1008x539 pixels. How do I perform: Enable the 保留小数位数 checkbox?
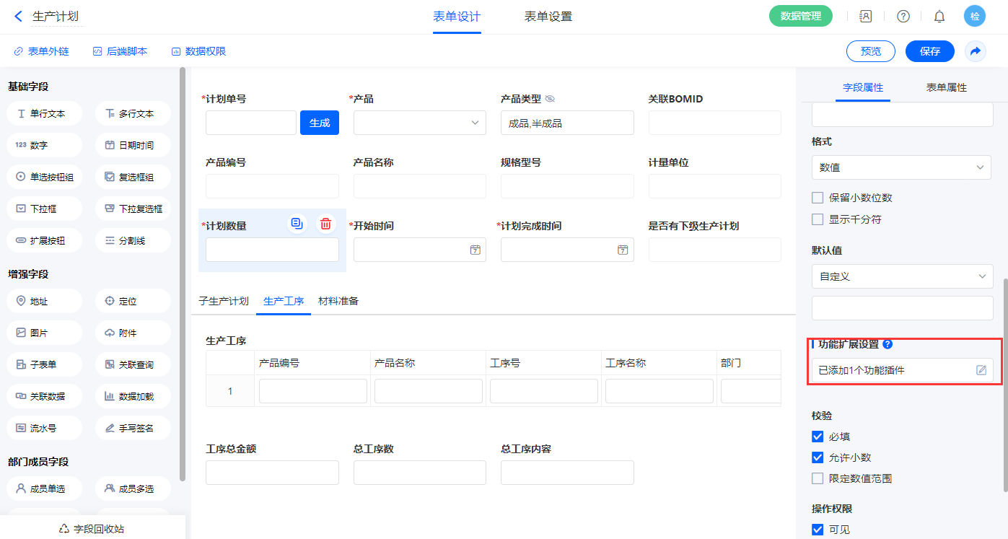(x=818, y=198)
